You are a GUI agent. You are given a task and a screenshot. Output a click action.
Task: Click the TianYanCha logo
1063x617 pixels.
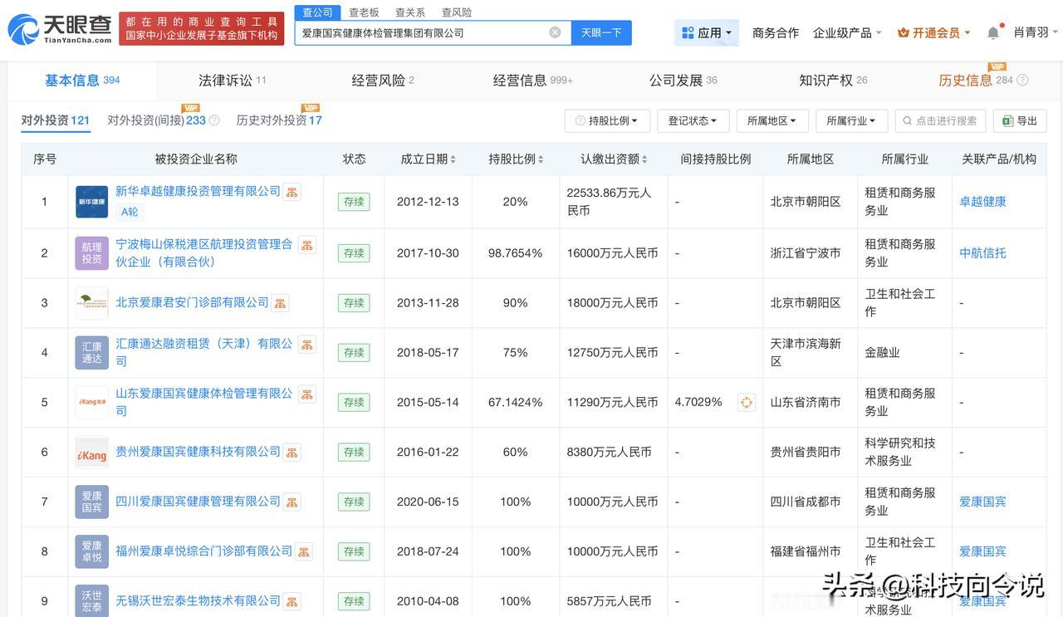(59, 29)
